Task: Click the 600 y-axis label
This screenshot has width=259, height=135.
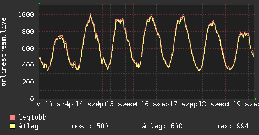Action: [x=28, y=48]
